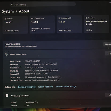This screenshot has width=111, height=111.
Task: Rename this PC button
Action: click(107, 44)
